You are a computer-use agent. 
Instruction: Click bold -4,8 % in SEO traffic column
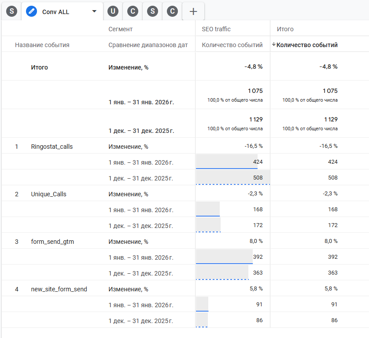coord(254,67)
